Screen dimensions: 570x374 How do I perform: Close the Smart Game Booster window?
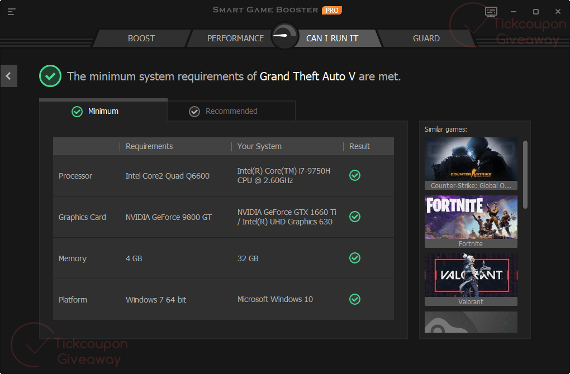(558, 12)
